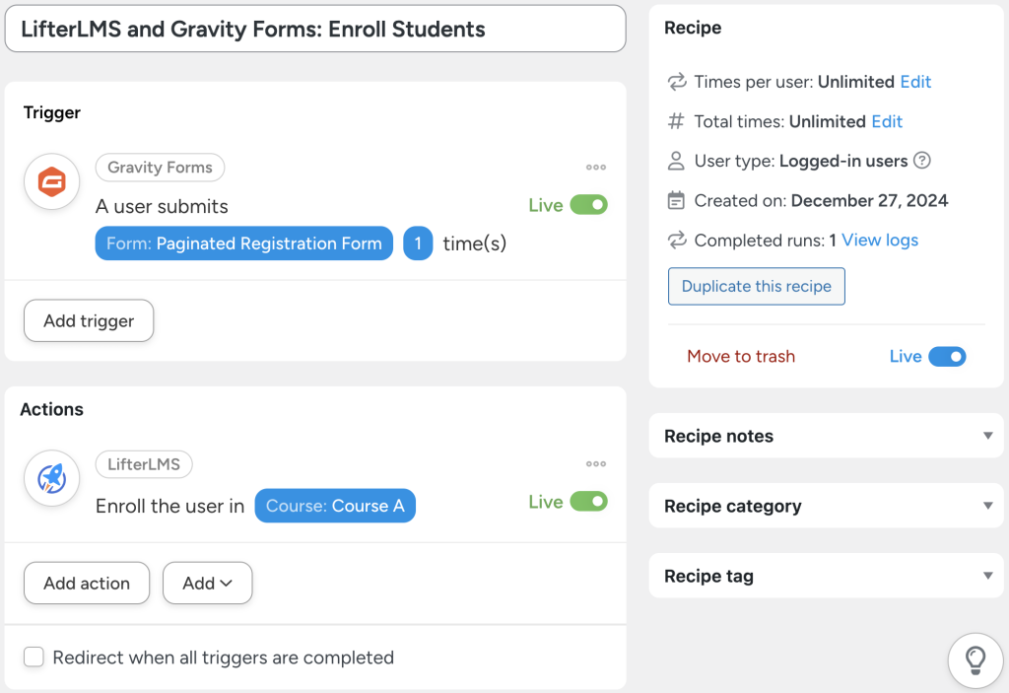This screenshot has height=693, width=1009.
Task: Click the loop icon beside Times per user
Action: click(x=676, y=82)
